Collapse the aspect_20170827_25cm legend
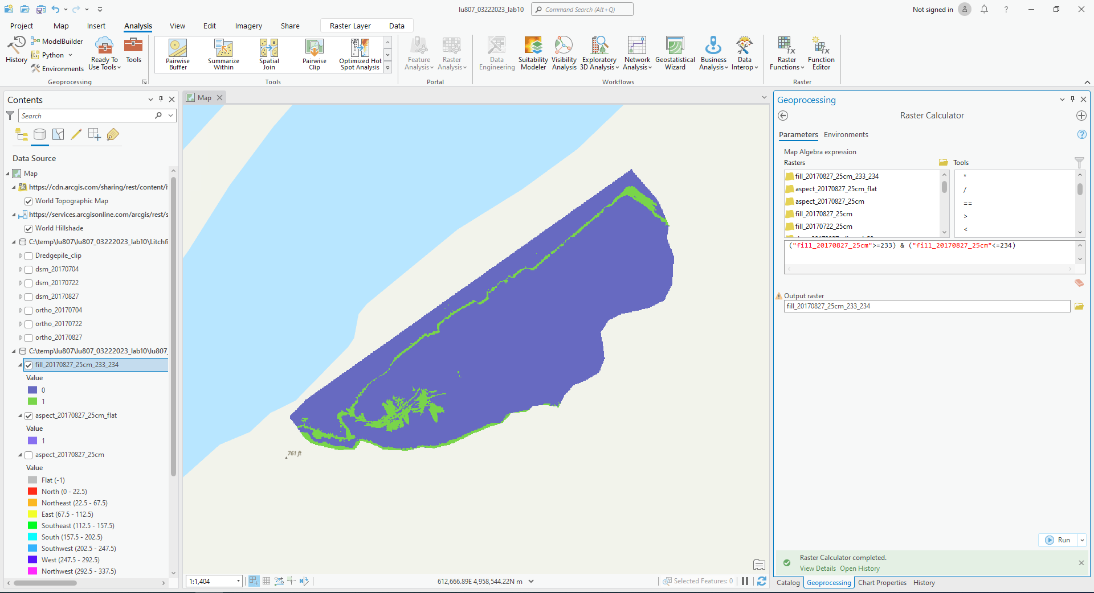 21,455
